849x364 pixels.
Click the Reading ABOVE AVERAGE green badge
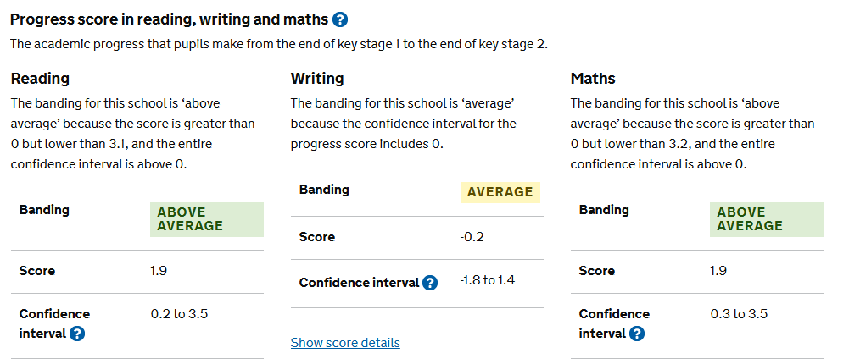[x=206, y=219]
